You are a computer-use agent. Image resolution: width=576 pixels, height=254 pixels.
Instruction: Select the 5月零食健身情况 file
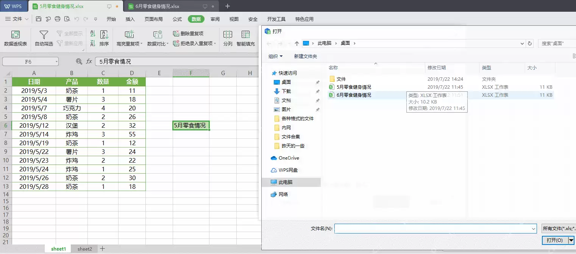tap(354, 87)
